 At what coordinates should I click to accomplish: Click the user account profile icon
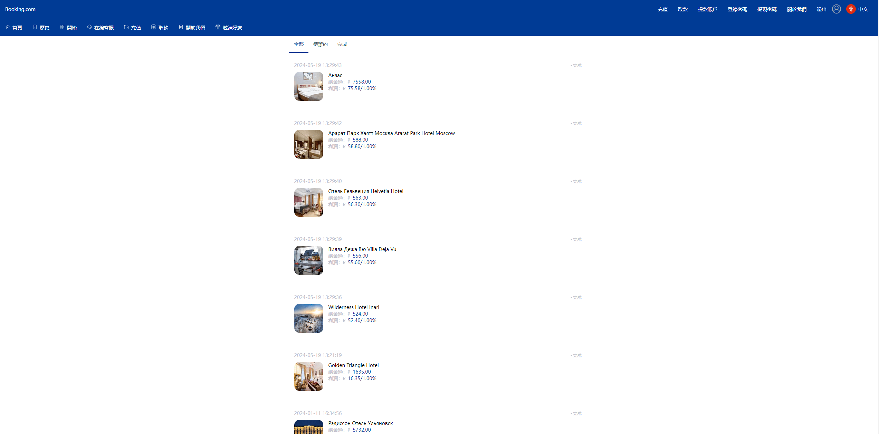(x=837, y=9)
